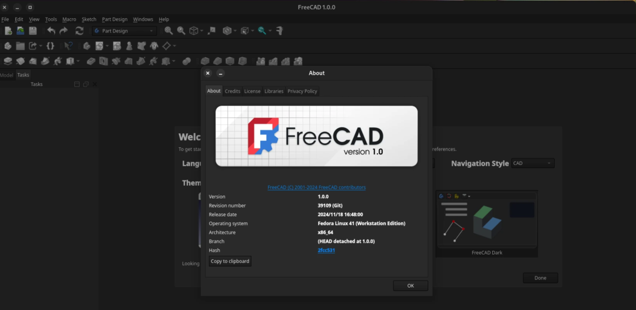
Task: Click the VarSet curly braces icon
Action: pos(50,46)
